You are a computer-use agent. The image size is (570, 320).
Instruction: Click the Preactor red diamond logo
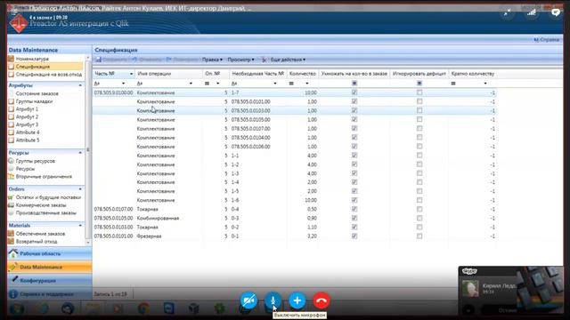[19, 23]
